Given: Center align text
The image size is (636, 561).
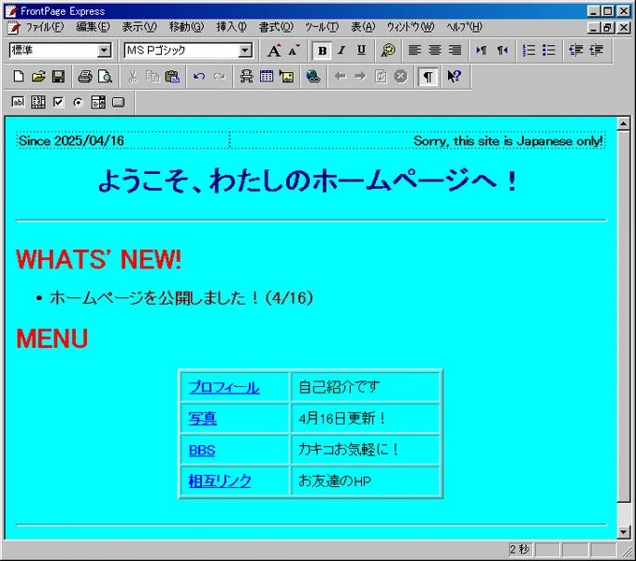Looking at the screenshot, I should click(435, 50).
